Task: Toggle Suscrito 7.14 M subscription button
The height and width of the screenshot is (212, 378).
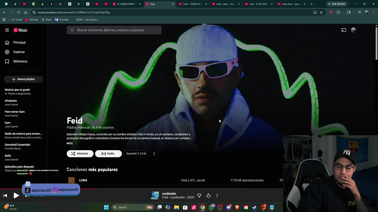Action: point(136,154)
